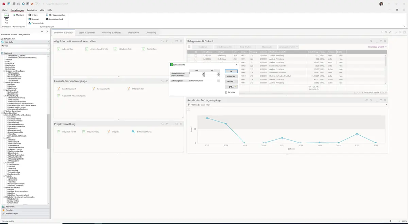
Task: Click the zoom slider in status bar
Action: (x=390, y=221)
